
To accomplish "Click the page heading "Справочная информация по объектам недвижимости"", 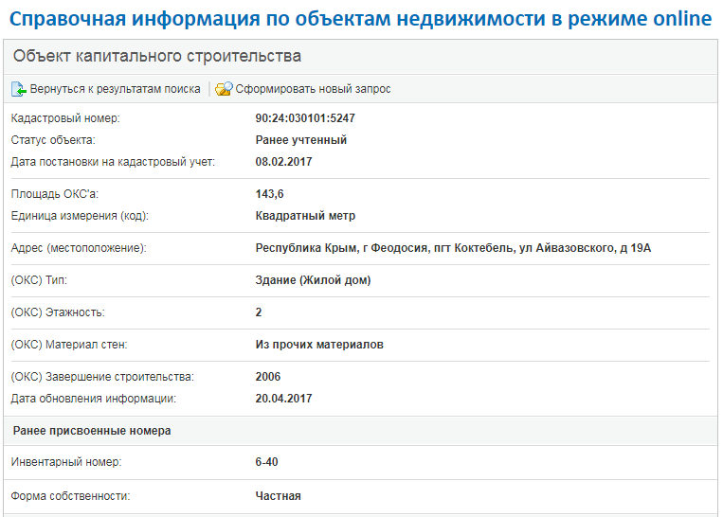I will coord(360,19).
